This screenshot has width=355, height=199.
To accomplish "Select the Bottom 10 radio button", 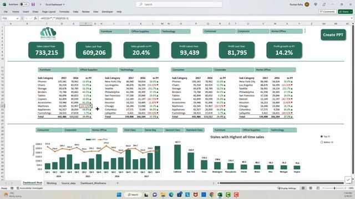I will pyautogui.click(x=322, y=142).
